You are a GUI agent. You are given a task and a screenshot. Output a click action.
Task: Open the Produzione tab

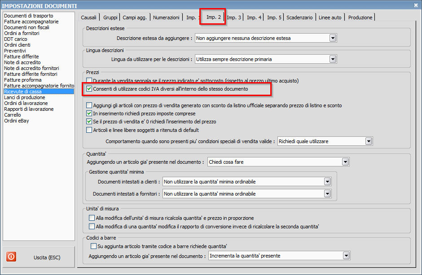[x=360, y=17]
